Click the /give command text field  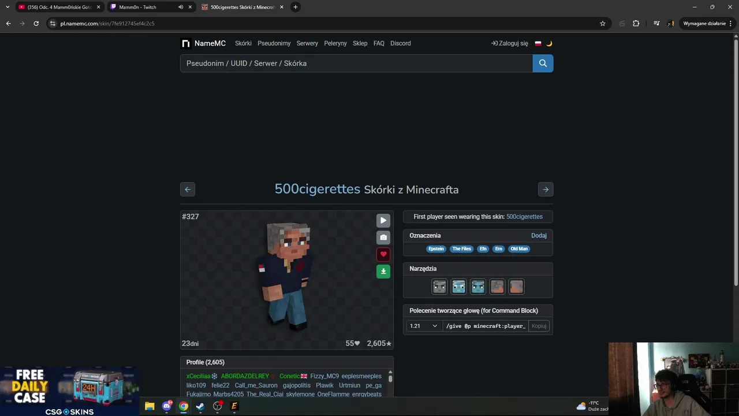(x=486, y=326)
